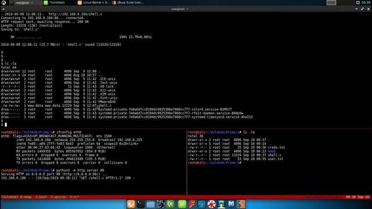
Task: Click the .Test-unix directory entry
Action: click(108, 82)
